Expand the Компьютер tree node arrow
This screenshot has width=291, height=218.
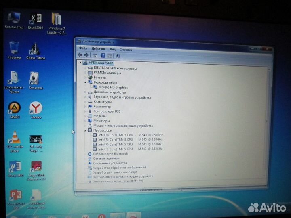[85, 107]
